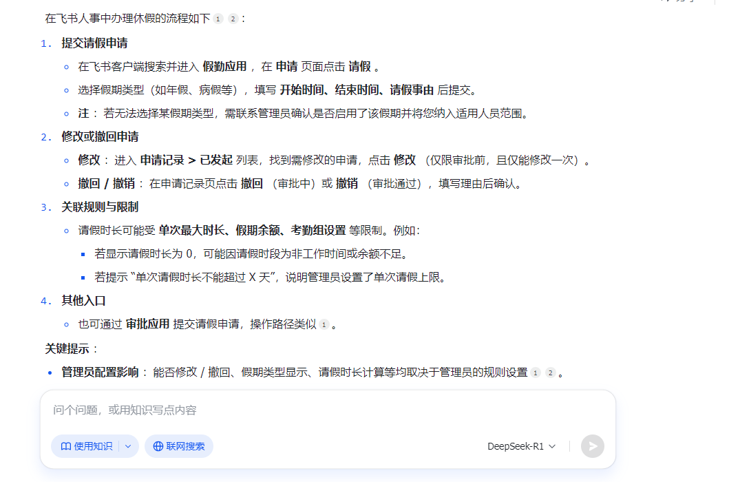Send the message with the arrow button
Image resolution: width=729 pixels, height=482 pixels.
pyautogui.click(x=592, y=446)
